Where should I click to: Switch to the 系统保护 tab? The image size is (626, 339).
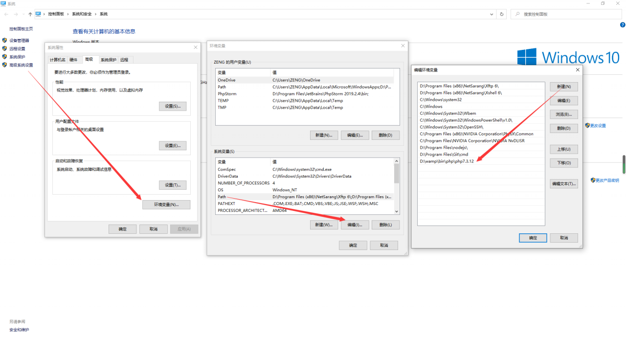click(x=108, y=60)
